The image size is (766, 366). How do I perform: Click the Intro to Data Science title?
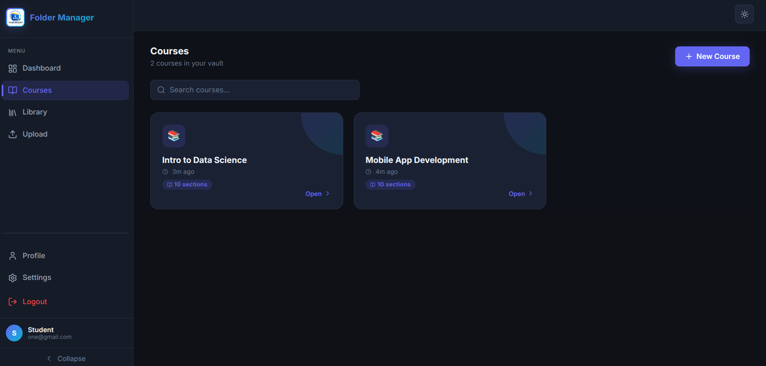tap(204, 160)
